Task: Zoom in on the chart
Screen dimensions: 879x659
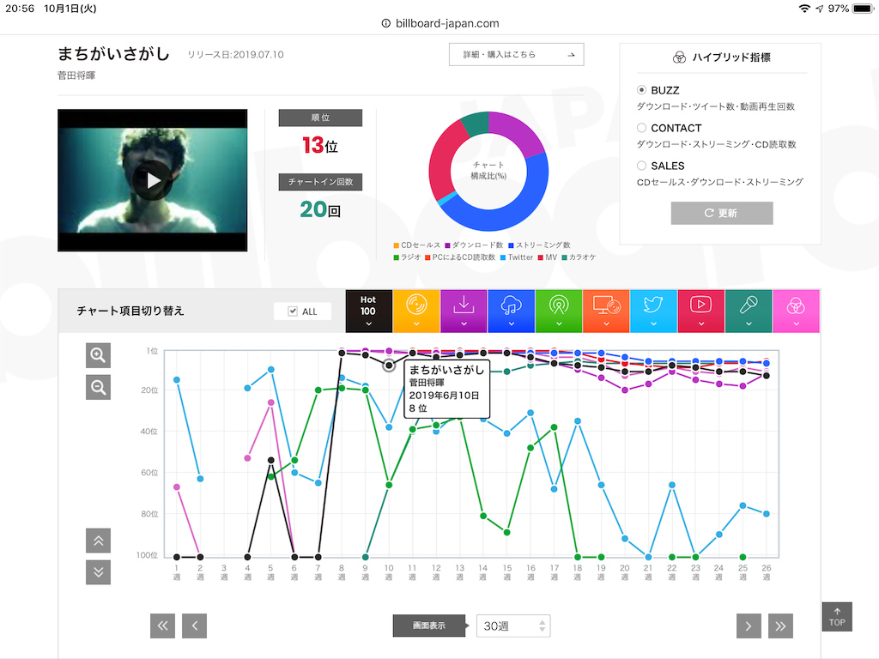Action: 98,355
